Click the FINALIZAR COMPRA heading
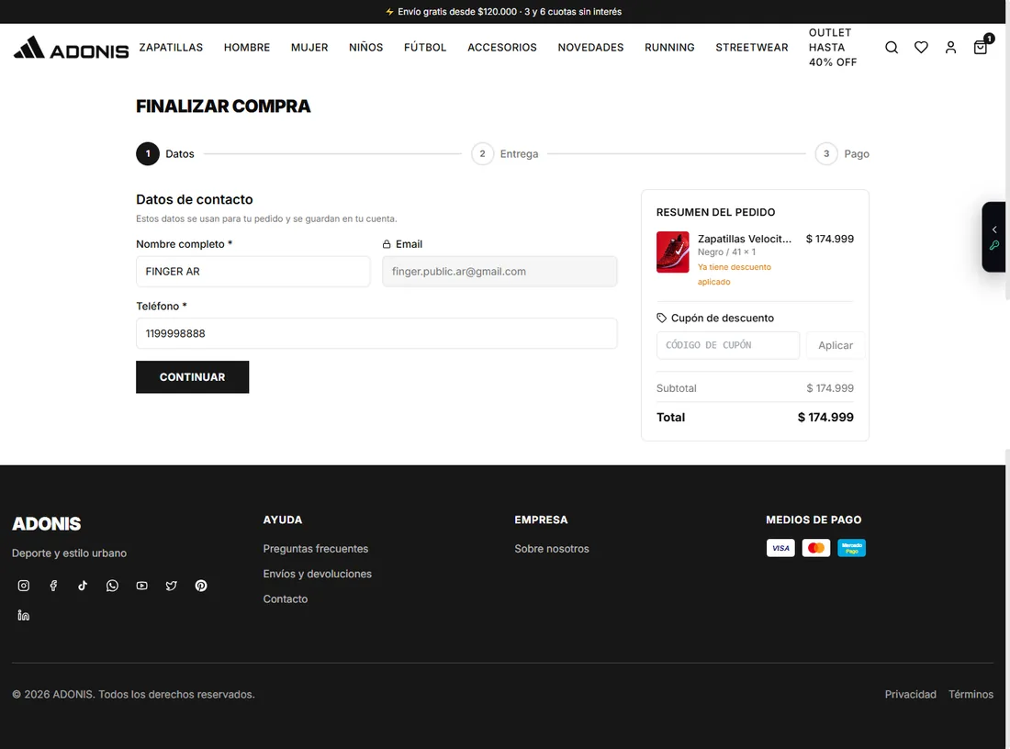The height and width of the screenshot is (749, 1010). tap(223, 106)
